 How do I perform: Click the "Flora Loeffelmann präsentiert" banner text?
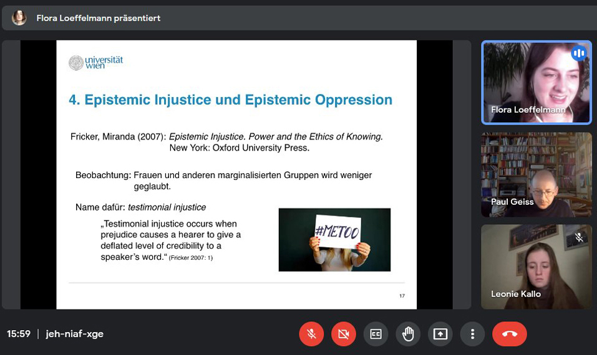(99, 18)
